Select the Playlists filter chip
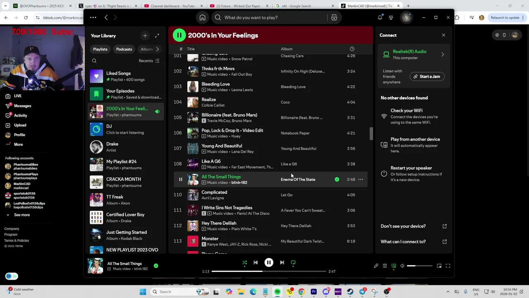The height and width of the screenshot is (298, 529). 100,49
